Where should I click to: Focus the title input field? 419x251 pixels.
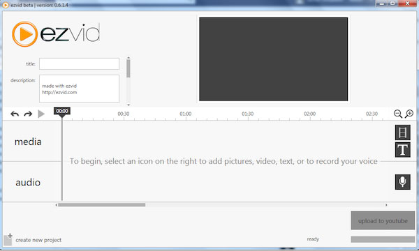(x=79, y=63)
